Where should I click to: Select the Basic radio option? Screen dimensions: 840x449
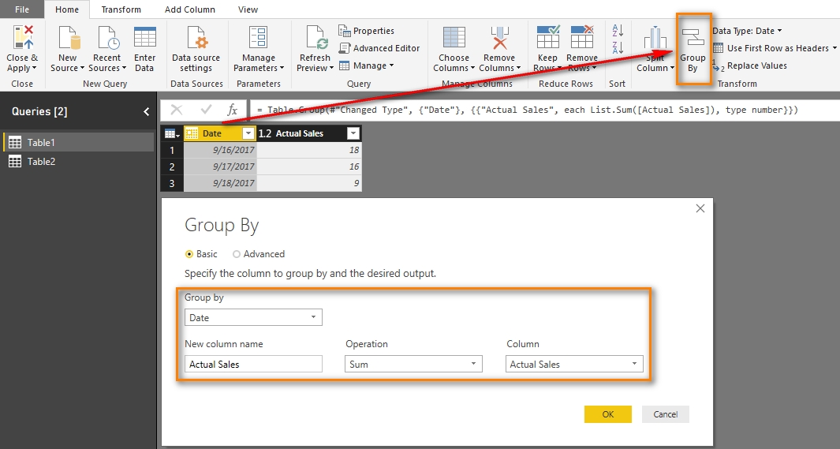(189, 255)
